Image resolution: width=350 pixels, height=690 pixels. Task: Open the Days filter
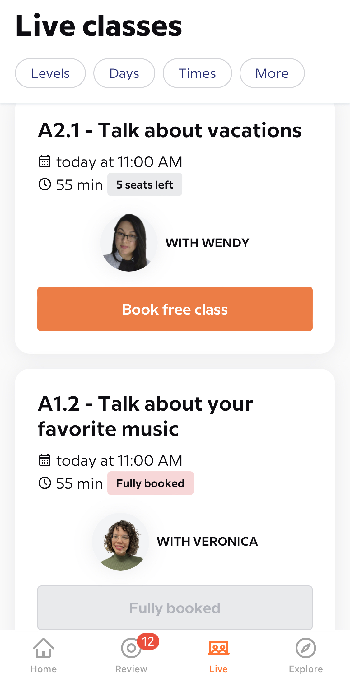click(124, 73)
